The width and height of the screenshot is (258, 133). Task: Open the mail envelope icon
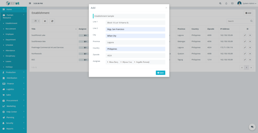(x=232, y=3)
